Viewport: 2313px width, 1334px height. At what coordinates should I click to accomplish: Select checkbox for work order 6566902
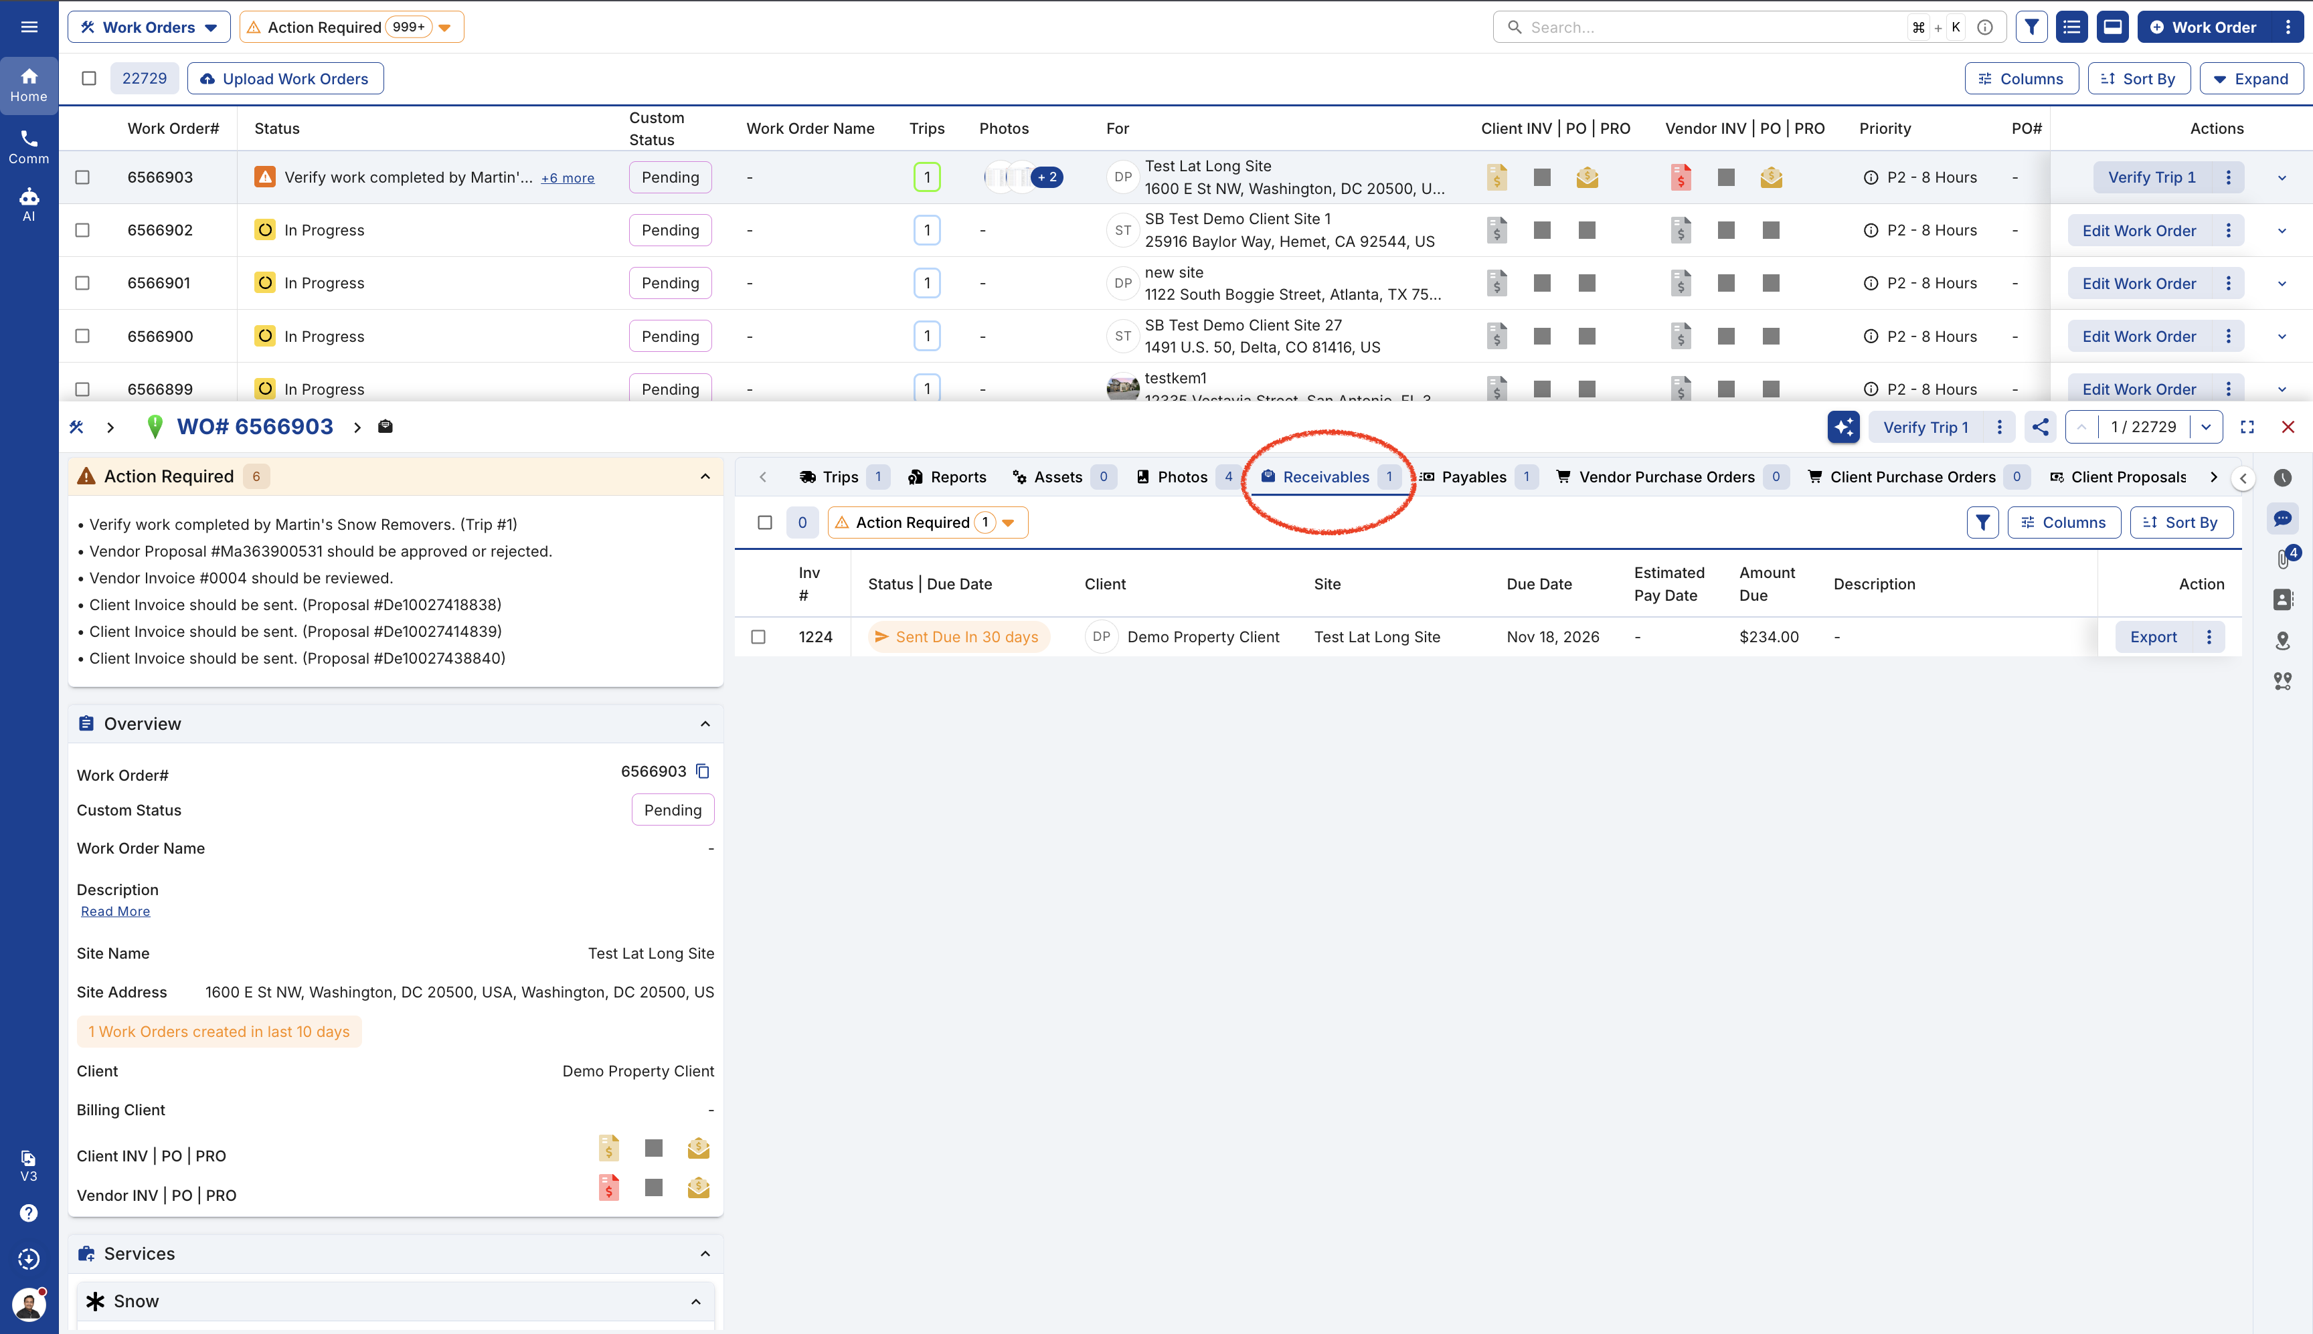tap(82, 230)
